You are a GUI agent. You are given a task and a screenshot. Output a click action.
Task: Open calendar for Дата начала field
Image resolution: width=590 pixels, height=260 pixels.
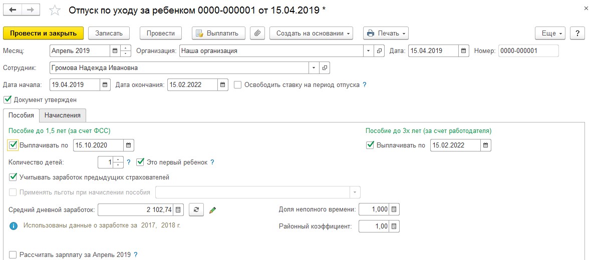105,85
